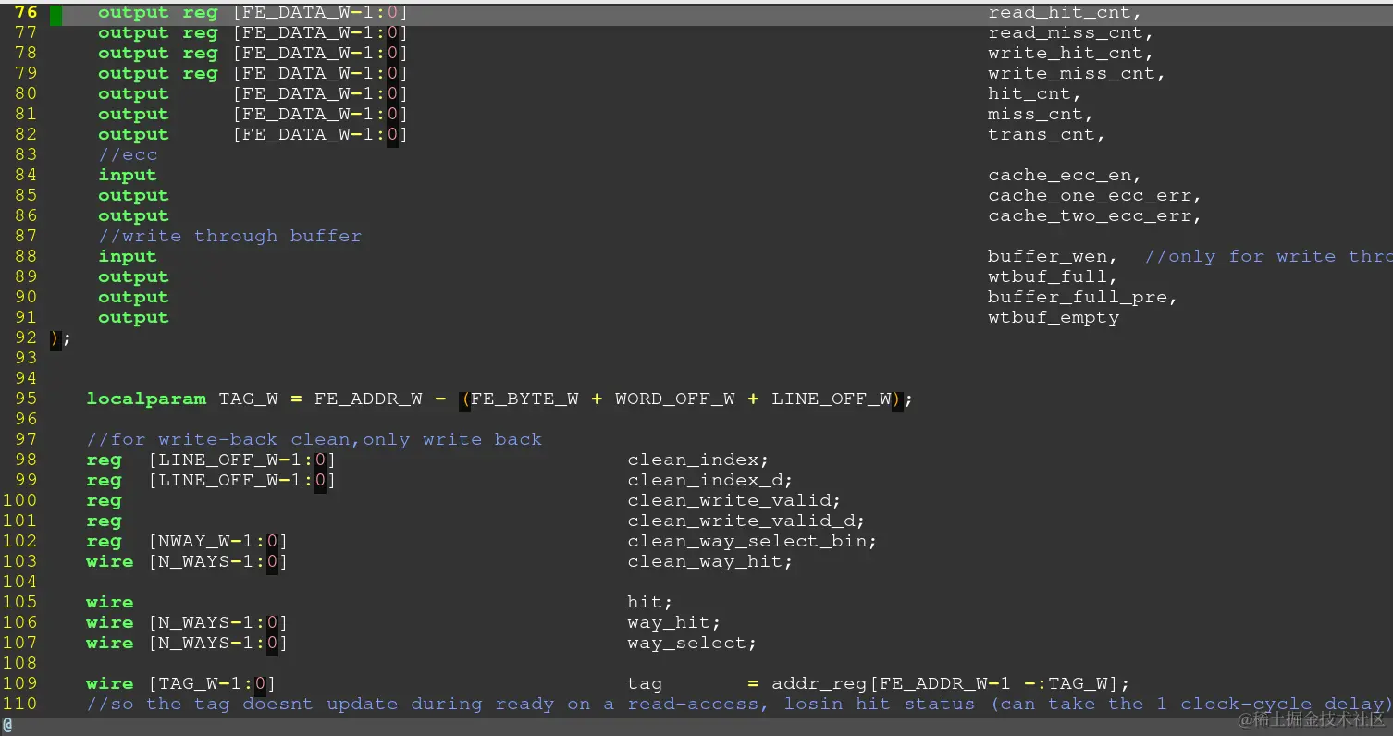
Task: Click the [NWAY_W-1:0] range
Action: tap(217, 542)
